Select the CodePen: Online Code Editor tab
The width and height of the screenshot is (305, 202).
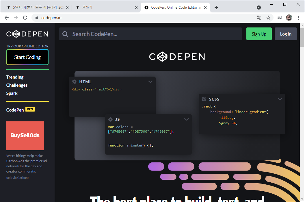[175, 8]
